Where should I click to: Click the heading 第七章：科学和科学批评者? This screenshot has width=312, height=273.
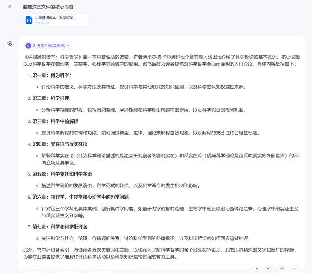point(60,227)
